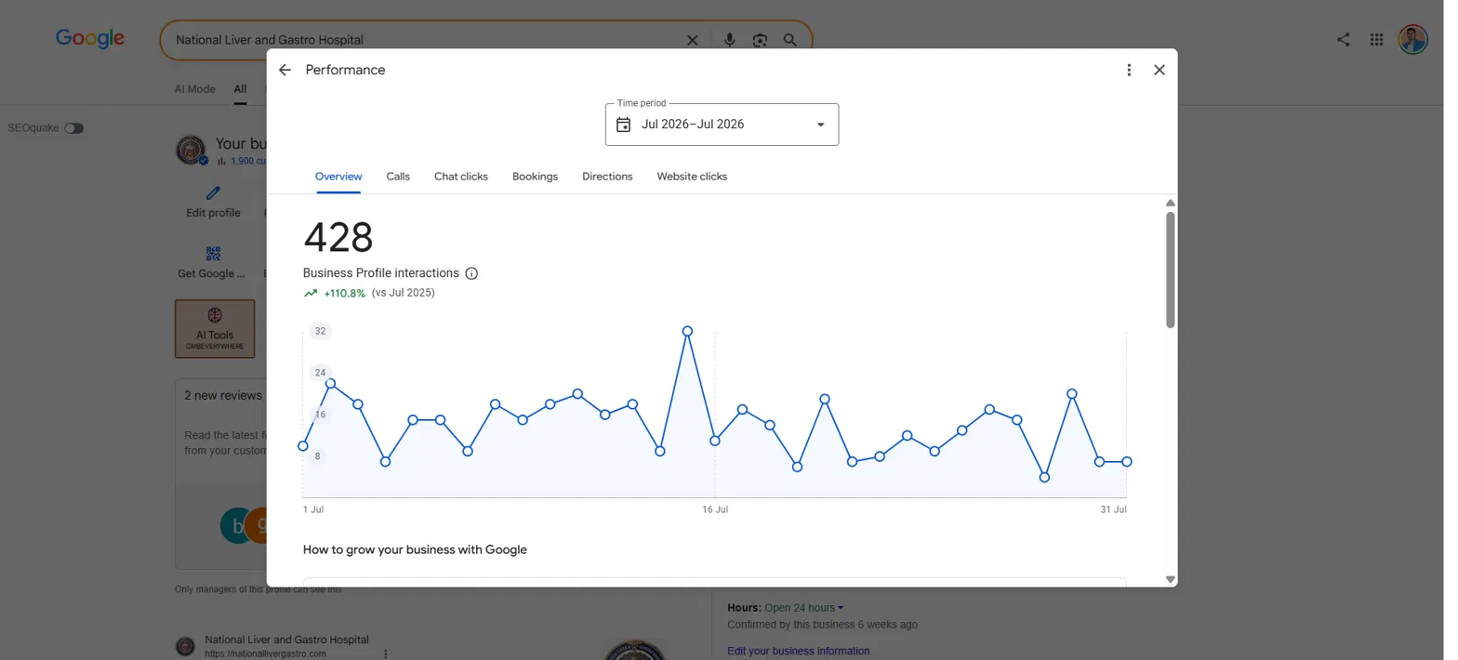Expand the Open 24 hours dropdown
The width and height of the screenshot is (1458, 660).
(x=804, y=608)
